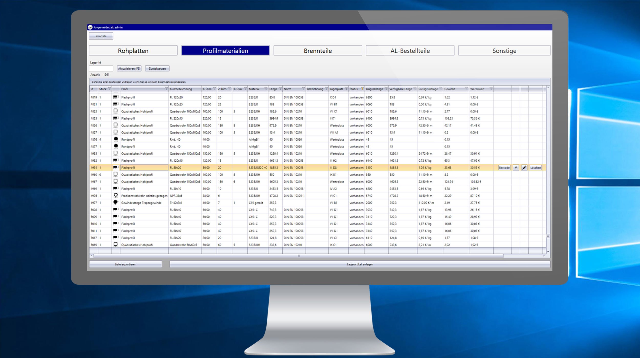Click the pencil edit icon in the highlighted row
640x358 pixels.
(x=524, y=168)
